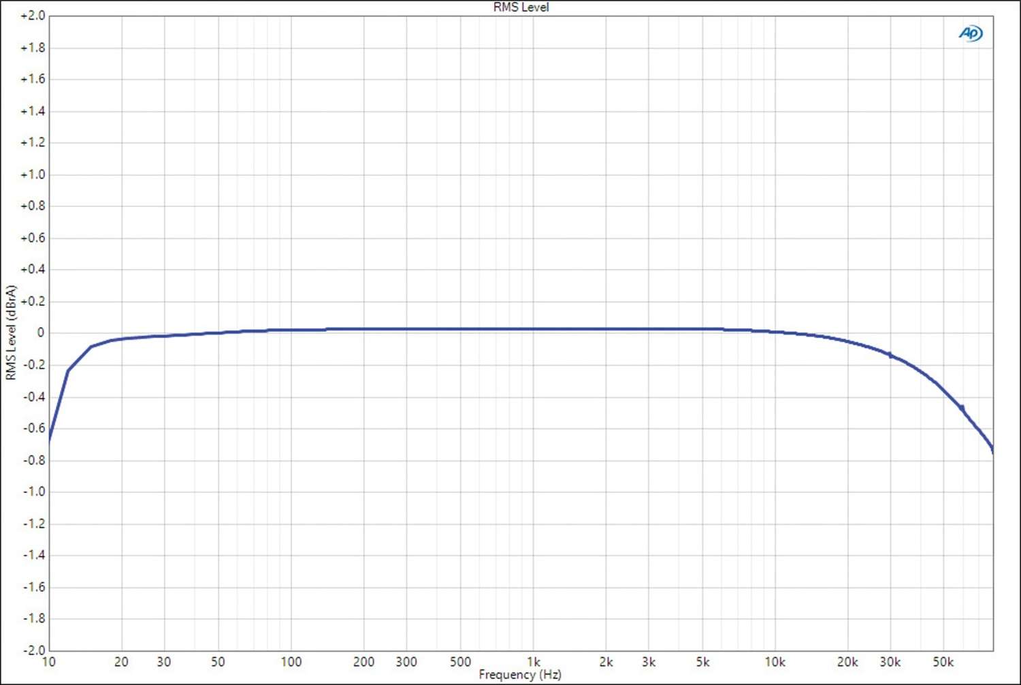Click the 50k frequency axis label

tap(943, 662)
